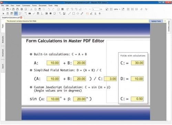
Task: Dismiss the interactive form fields notice
Action: tap(165, 21)
